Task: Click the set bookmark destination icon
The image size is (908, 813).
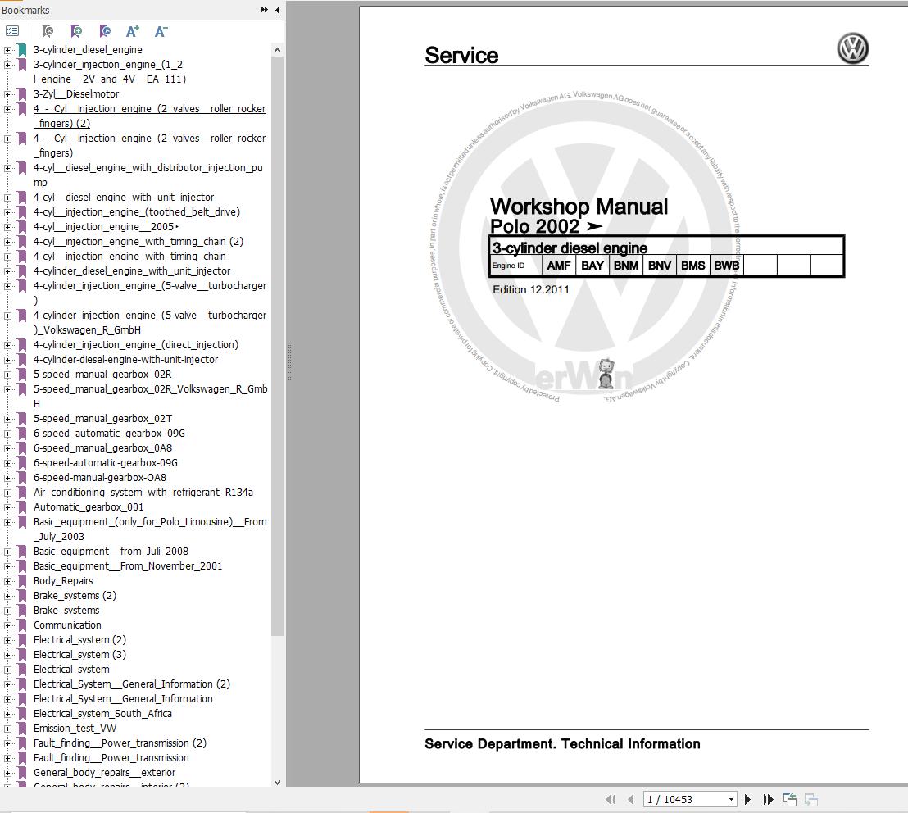Action: pos(104,31)
